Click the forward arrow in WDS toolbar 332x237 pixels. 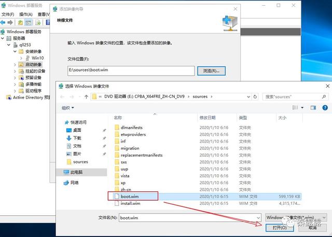tap(10, 22)
